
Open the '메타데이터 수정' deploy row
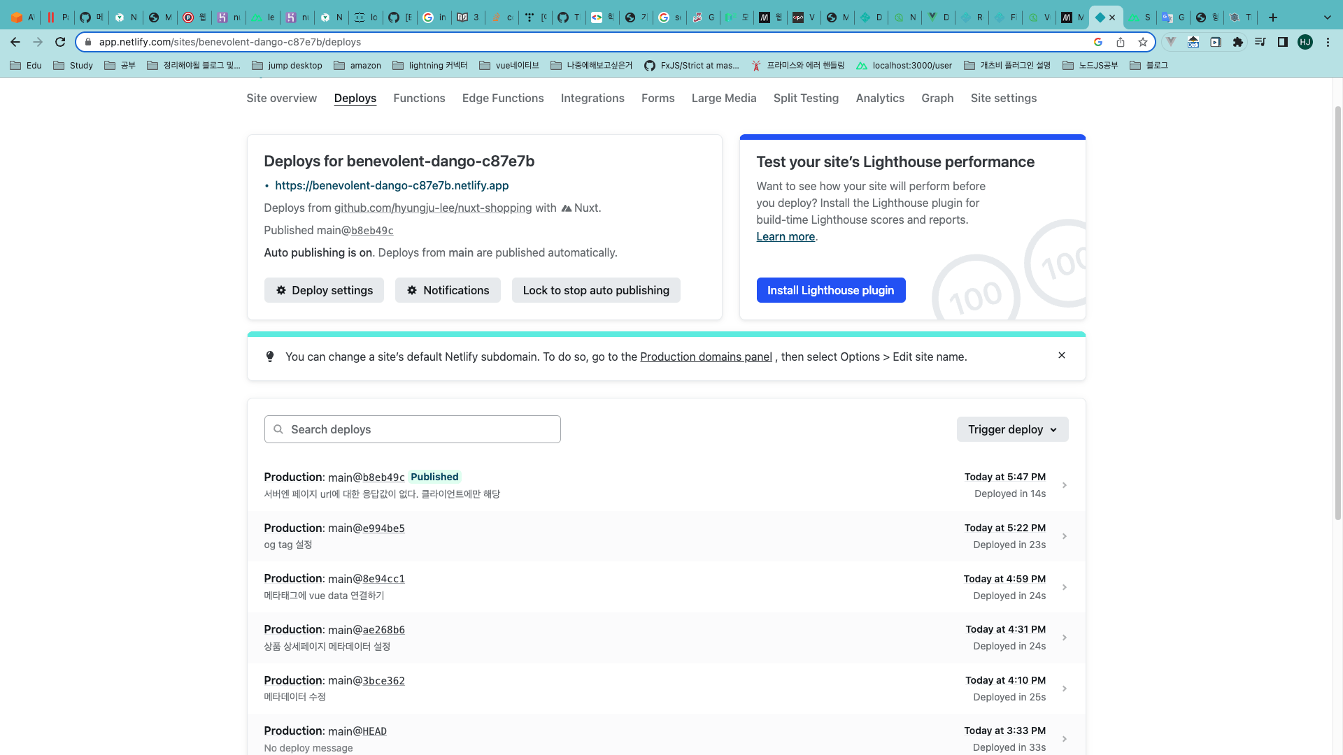click(x=666, y=689)
